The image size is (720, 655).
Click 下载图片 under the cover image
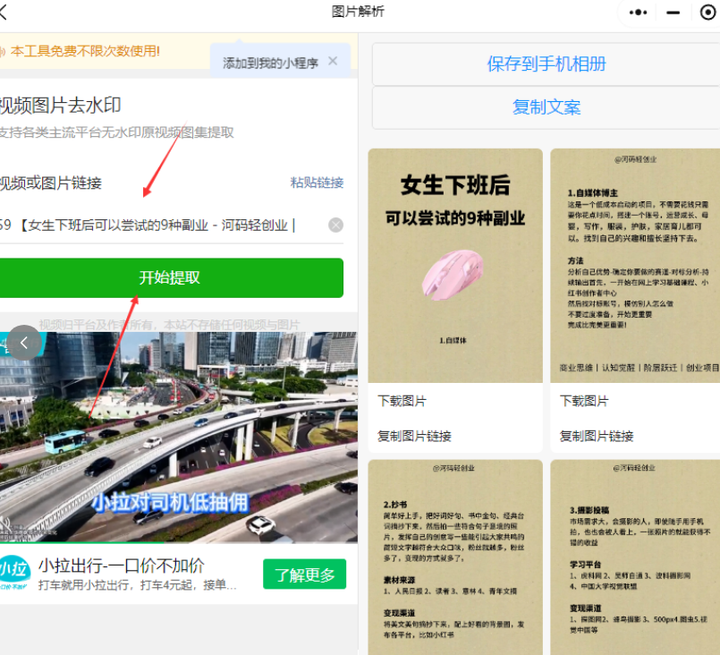402,401
